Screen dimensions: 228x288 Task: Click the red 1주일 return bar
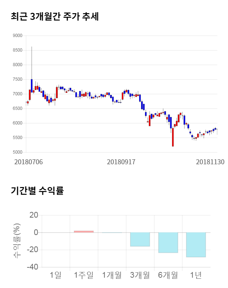pos(84,231)
